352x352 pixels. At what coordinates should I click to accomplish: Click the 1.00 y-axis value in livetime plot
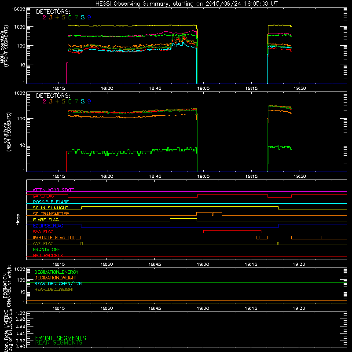click(20, 313)
